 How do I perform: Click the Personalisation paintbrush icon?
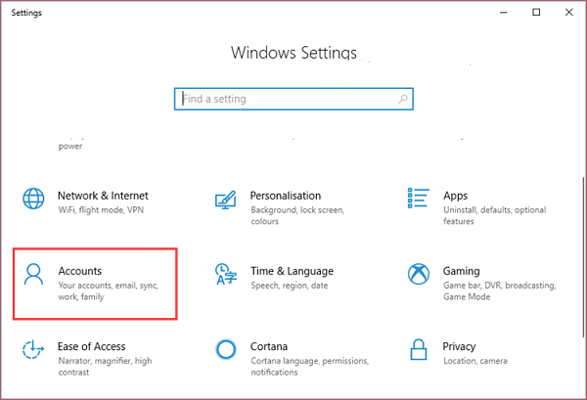(x=226, y=199)
